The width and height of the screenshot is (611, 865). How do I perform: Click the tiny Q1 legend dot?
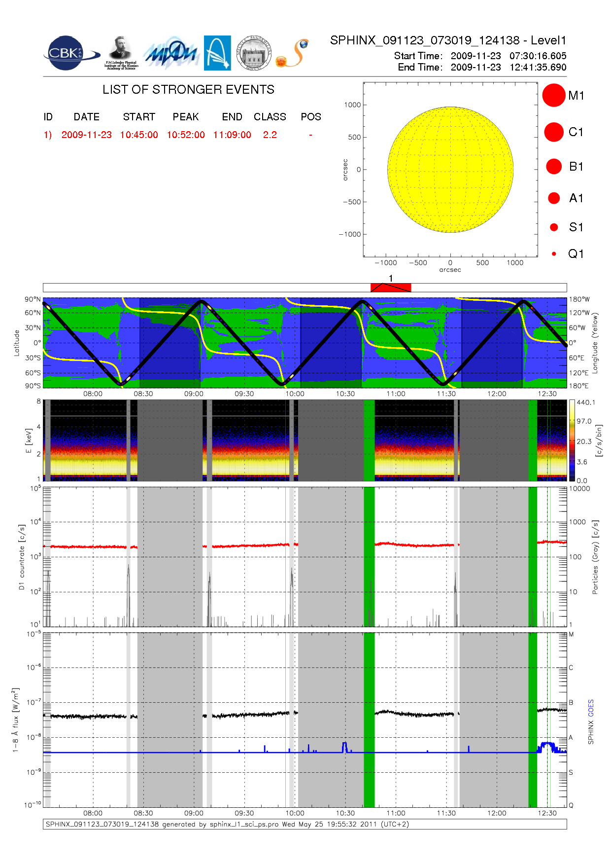(x=554, y=254)
